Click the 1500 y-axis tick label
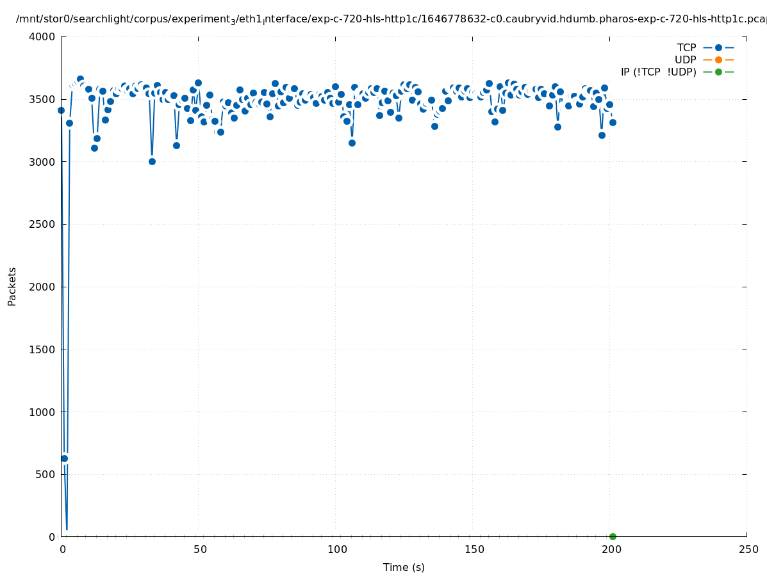 [x=42, y=349]
